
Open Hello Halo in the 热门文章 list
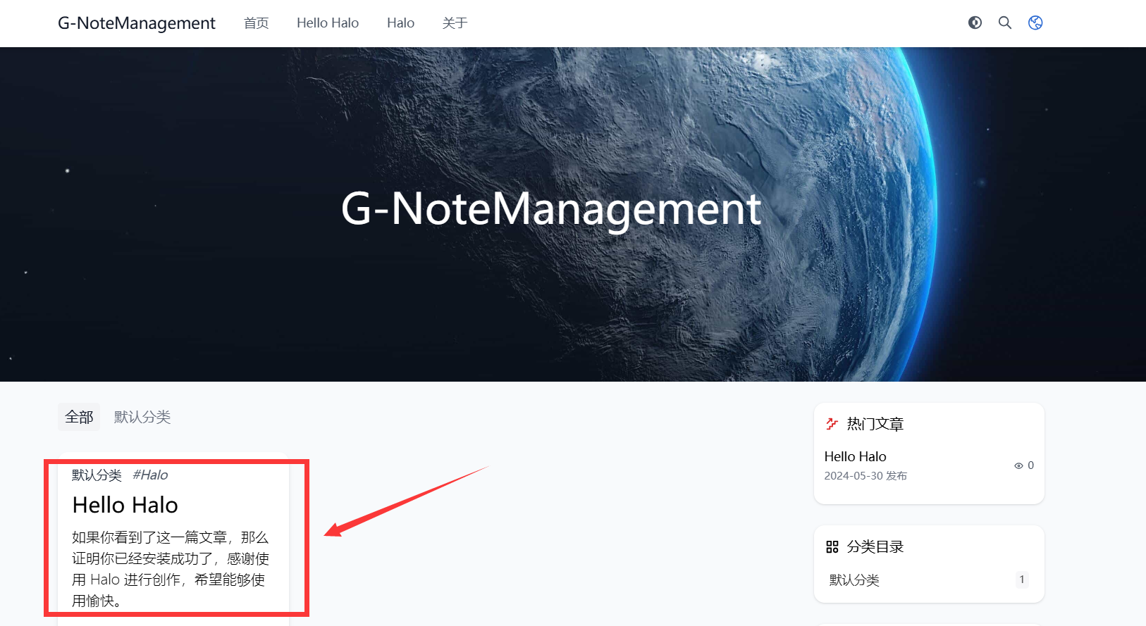click(856, 456)
